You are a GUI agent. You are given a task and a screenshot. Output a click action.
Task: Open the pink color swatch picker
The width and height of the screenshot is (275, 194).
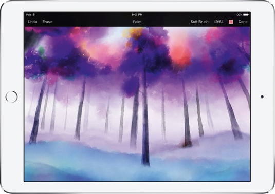pos(231,22)
